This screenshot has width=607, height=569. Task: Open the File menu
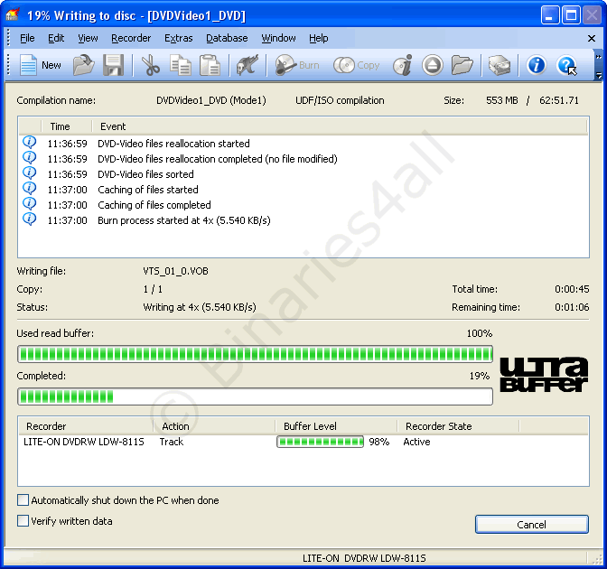pyautogui.click(x=27, y=38)
